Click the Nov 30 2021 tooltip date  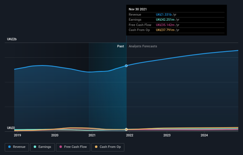tap(138, 9)
